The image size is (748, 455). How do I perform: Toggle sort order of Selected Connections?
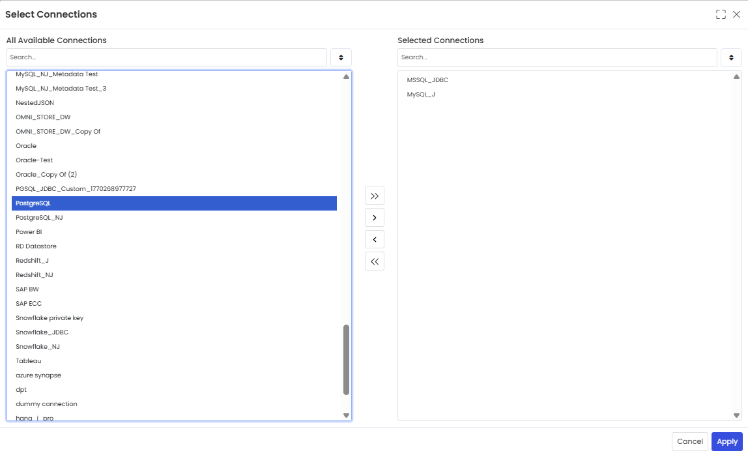click(731, 58)
